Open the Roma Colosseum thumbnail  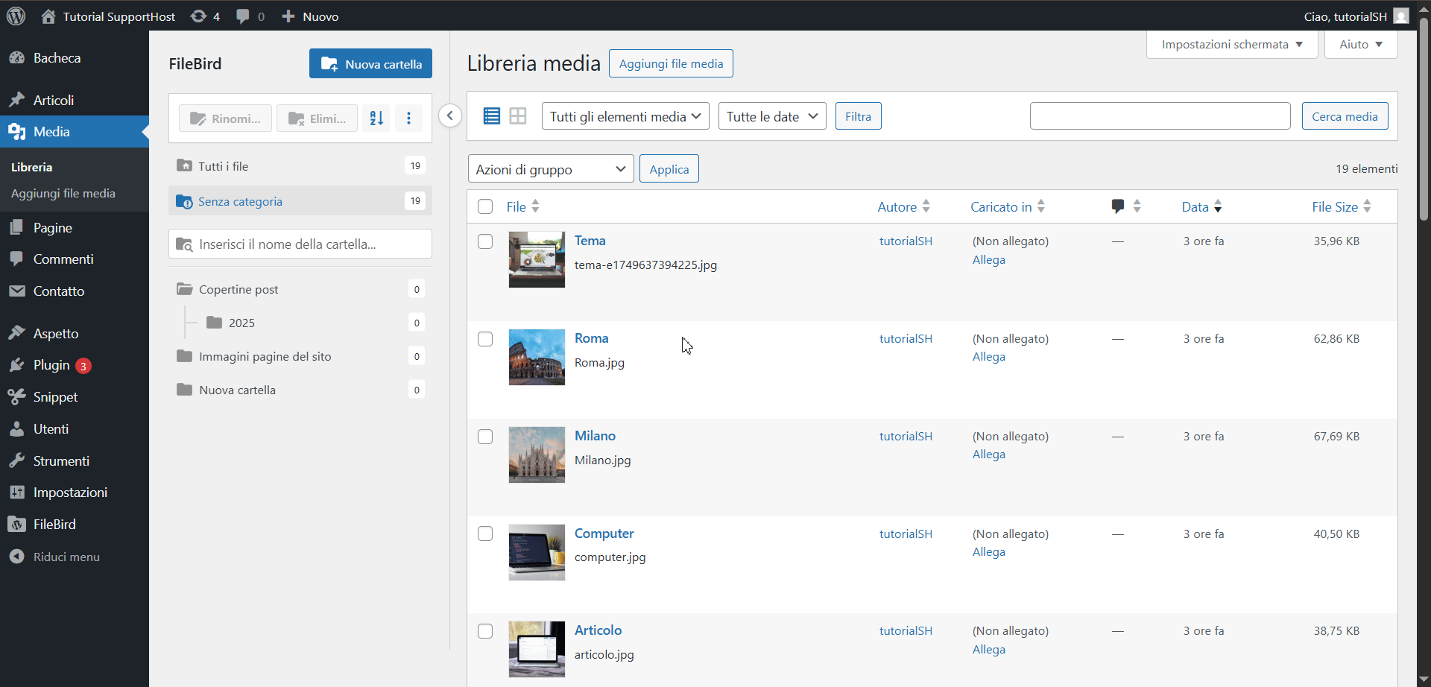(x=537, y=357)
